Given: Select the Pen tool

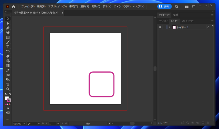Looking at the screenshot, I should point(8,28).
